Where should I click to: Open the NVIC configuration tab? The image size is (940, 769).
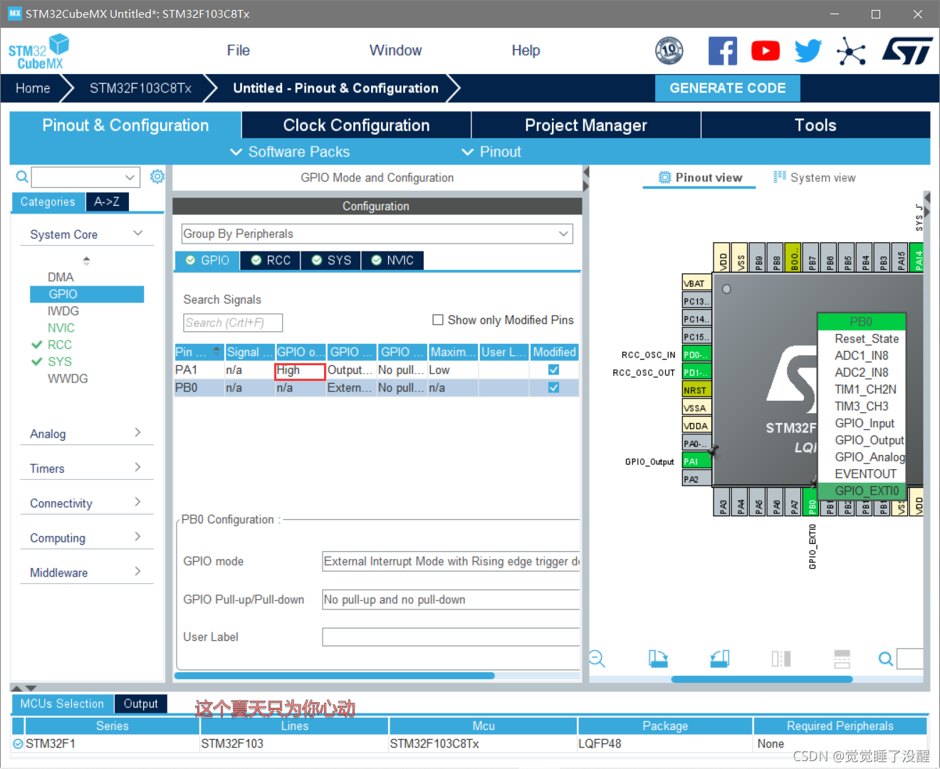(392, 261)
